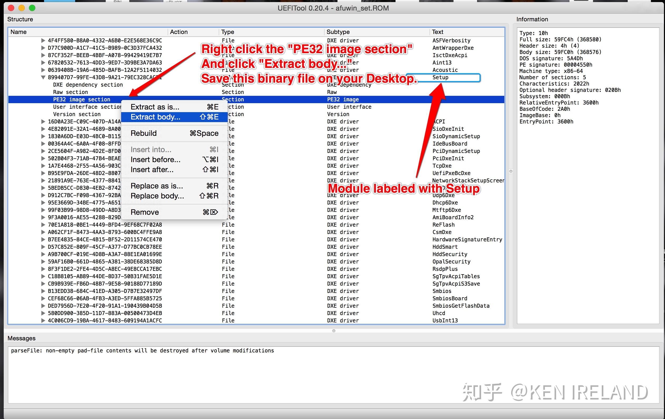665x419 pixels.
Task: Select the Version section entry
Action: click(76, 114)
